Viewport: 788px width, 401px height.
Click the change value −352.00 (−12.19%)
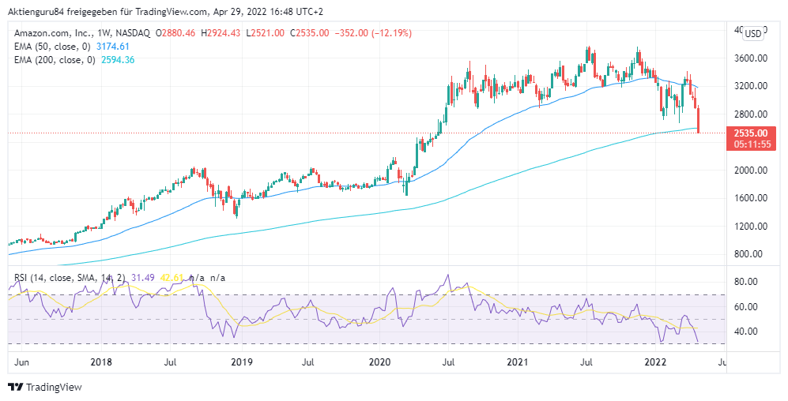coord(373,33)
